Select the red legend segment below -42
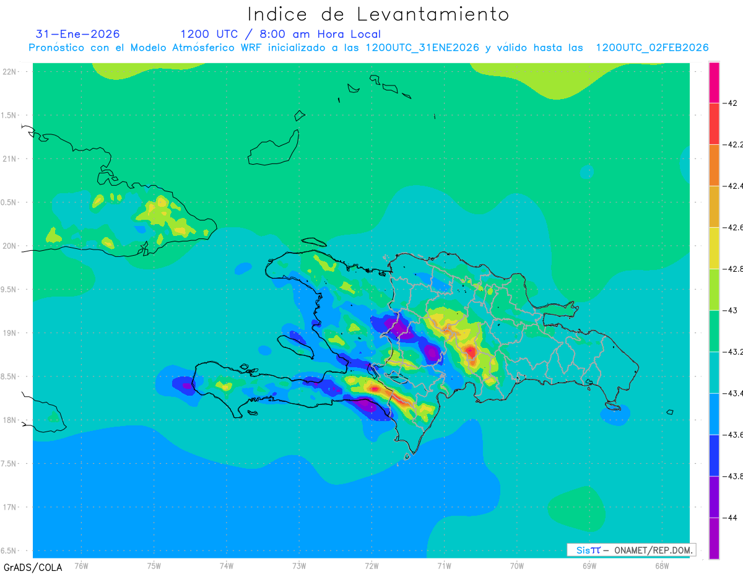Image resolution: width=743 pixels, height=574 pixels. 714,124
